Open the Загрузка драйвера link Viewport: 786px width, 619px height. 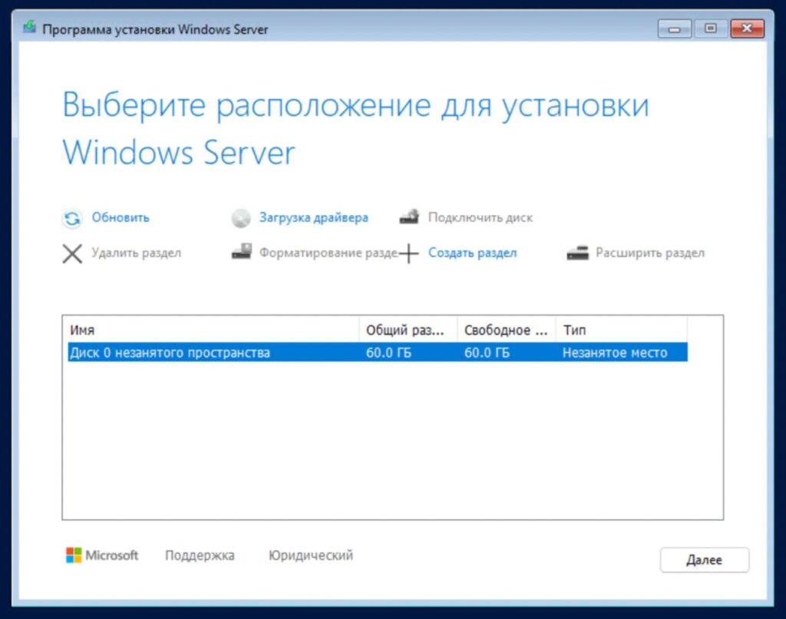pyautogui.click(x=313, y=218)
